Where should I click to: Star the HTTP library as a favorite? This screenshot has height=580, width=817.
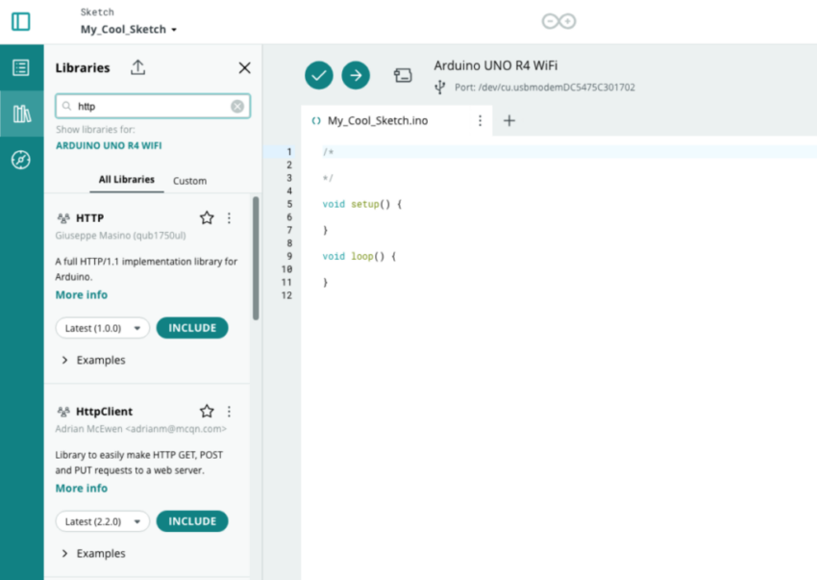(x=206, y=217)
